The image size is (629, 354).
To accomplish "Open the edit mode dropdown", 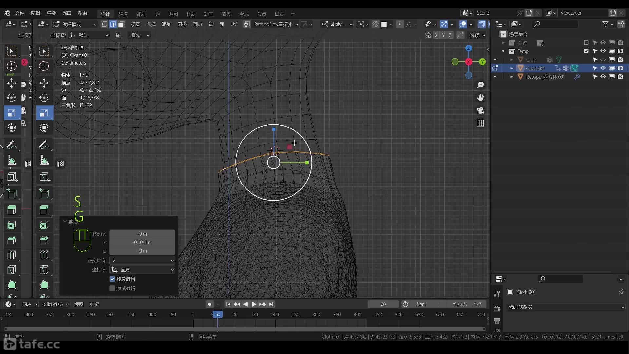I will pos(75,24).
